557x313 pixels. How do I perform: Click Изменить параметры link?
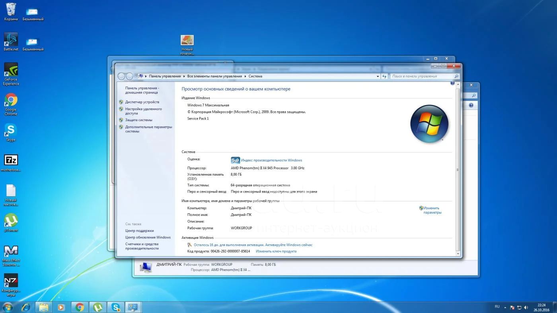(x=432, y=210)
